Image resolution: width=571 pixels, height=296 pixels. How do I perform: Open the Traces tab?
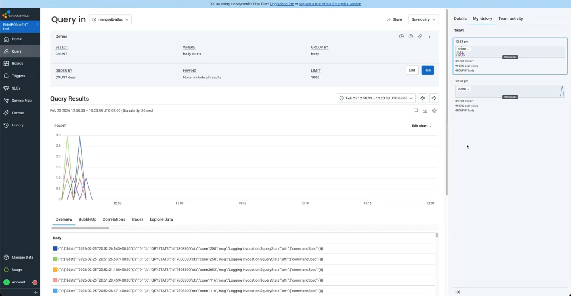pyautogui.click(x=137, y=219)
